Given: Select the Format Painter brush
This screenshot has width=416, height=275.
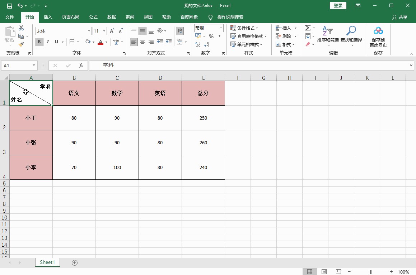Looking at the screenshot, I should click(21, 44).
